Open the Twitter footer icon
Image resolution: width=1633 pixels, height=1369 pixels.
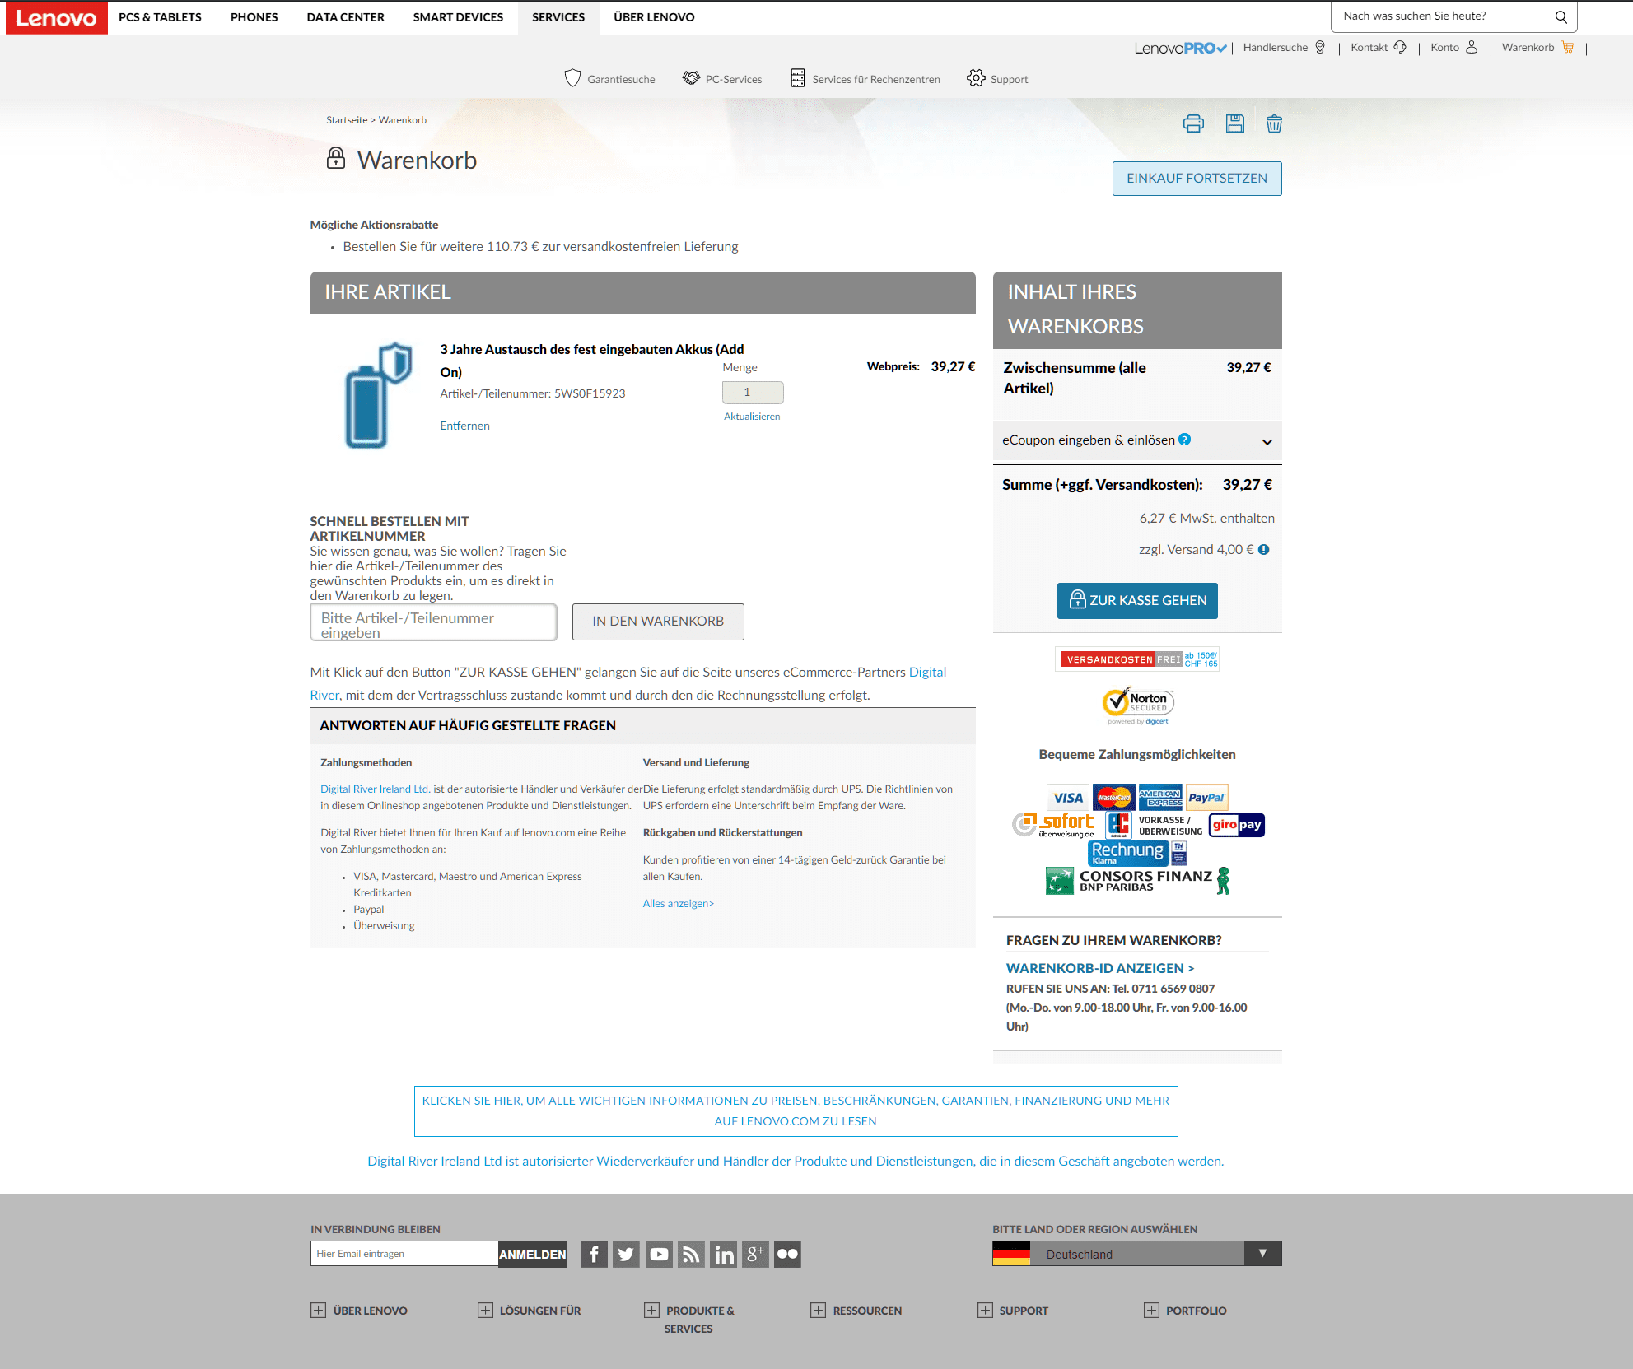626,1254
